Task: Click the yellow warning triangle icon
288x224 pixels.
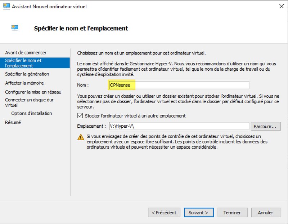Action: pyautogui.click(x=81, y=137)
